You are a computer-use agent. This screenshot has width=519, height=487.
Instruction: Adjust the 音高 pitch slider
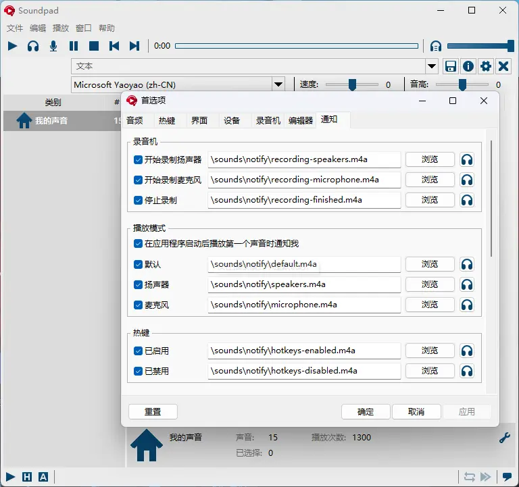click(462, 84)
